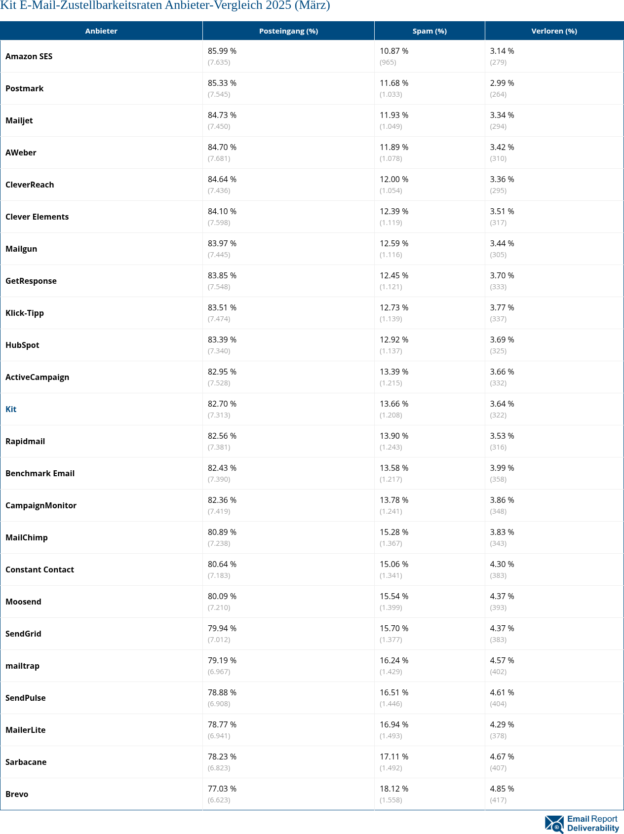
Task: Click Brevo's inbox value 77.03 %
Action: 222,789
